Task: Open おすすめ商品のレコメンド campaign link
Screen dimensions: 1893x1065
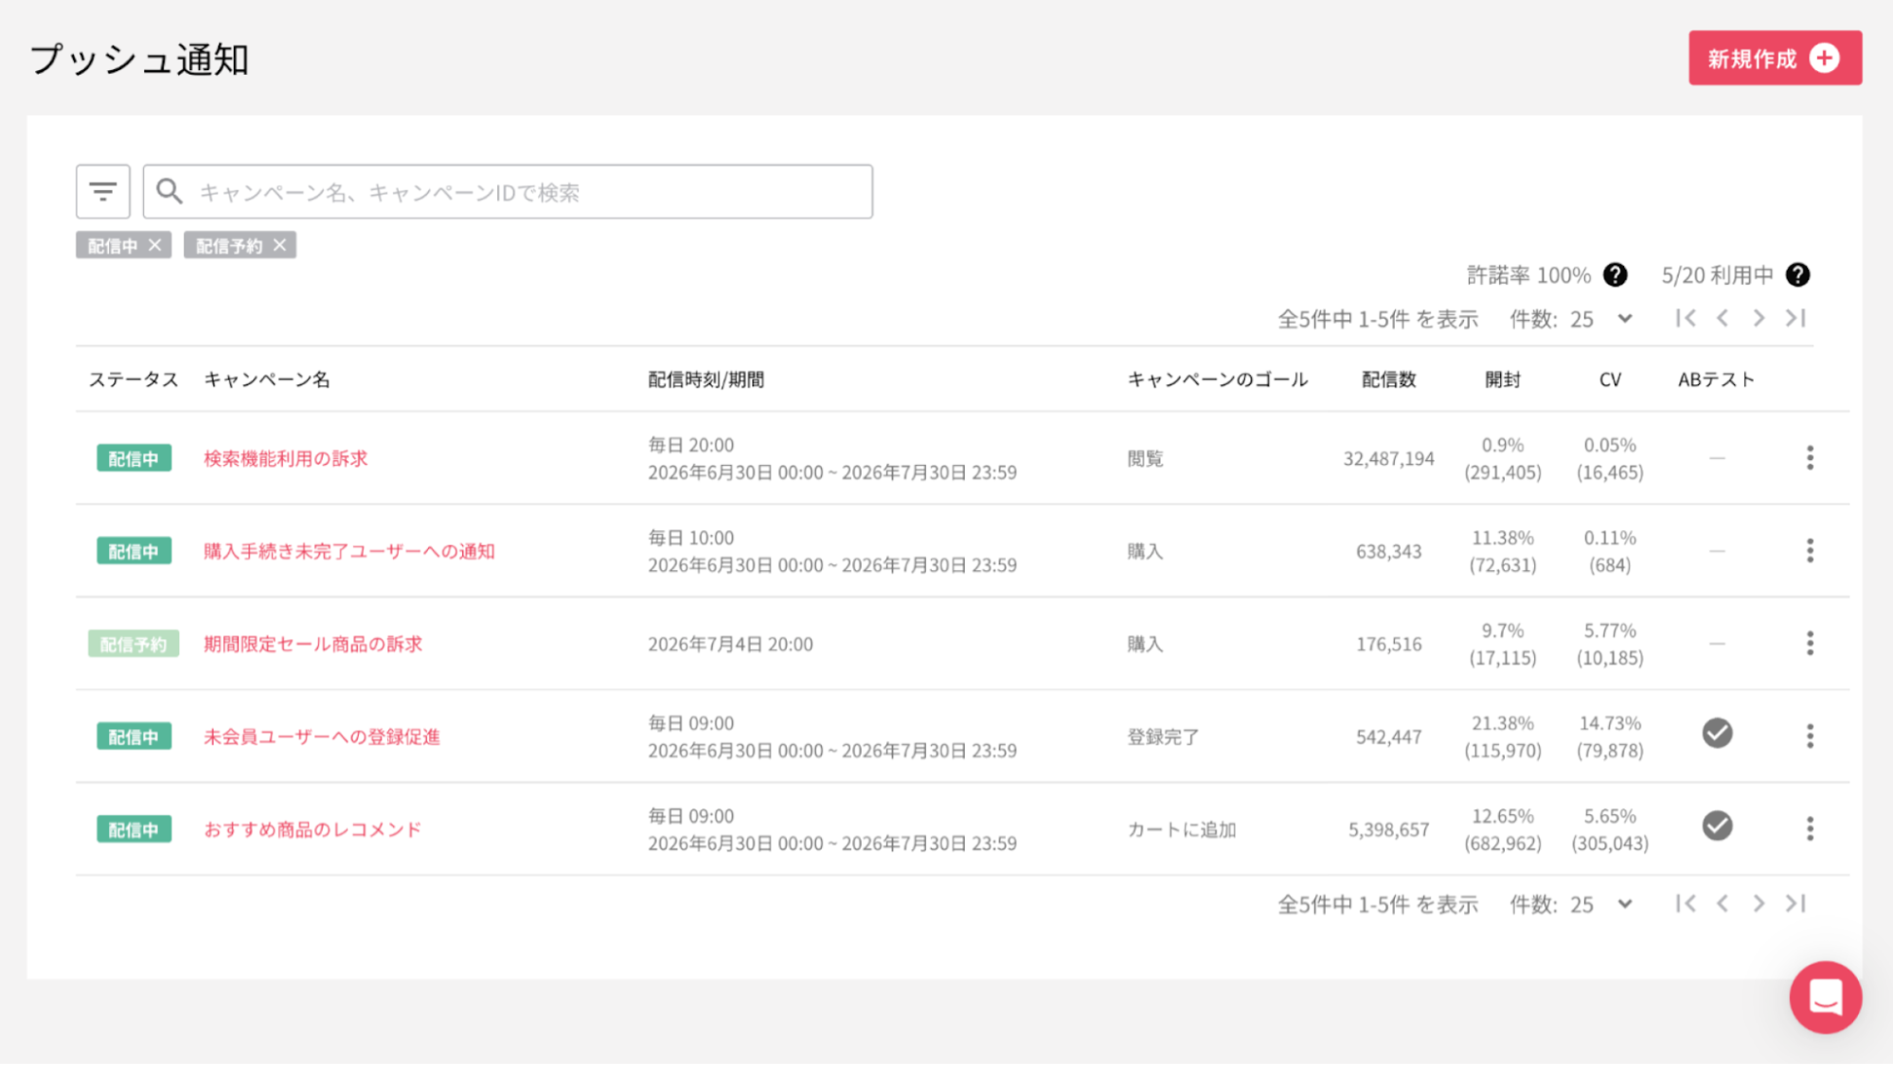Action: pos(313,829)
